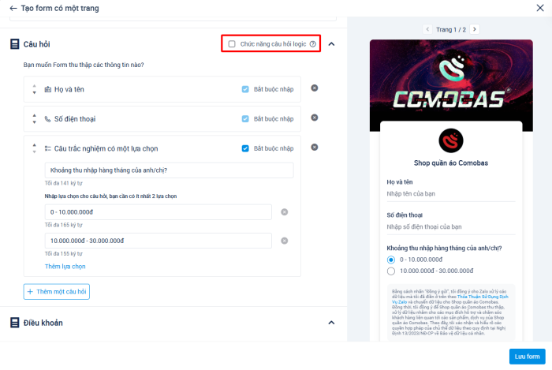Expand the Điều khoản section
Screen dimensions: 552x370
331,323
